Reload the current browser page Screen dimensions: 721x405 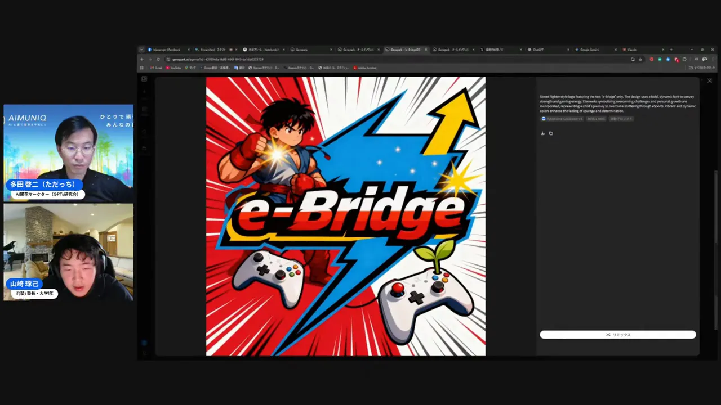tap(158, 59)
